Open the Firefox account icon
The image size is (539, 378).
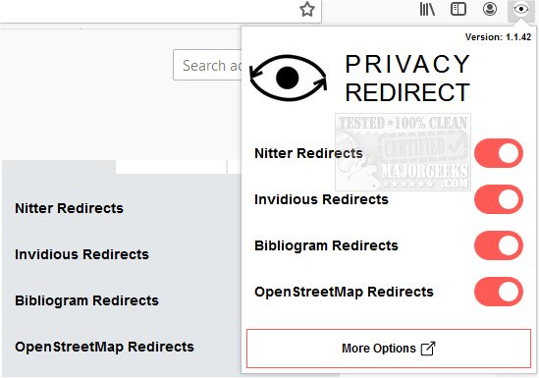[x=490, y=9]
